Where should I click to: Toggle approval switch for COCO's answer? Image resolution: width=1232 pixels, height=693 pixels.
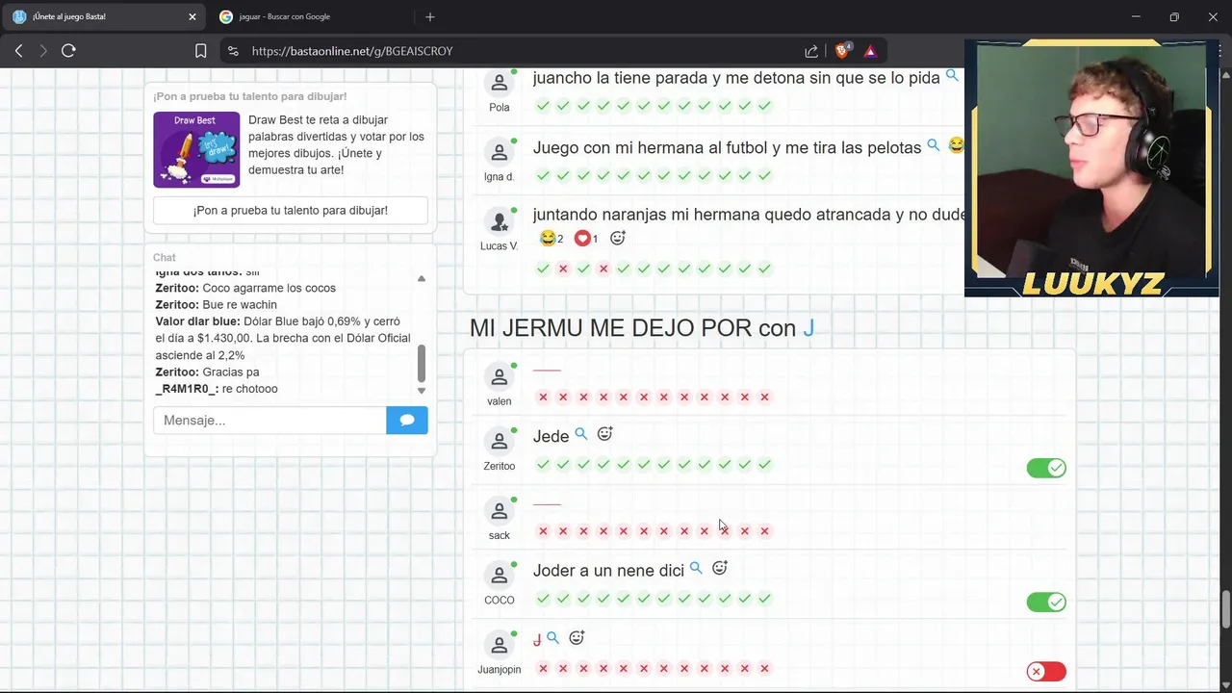1046,603
